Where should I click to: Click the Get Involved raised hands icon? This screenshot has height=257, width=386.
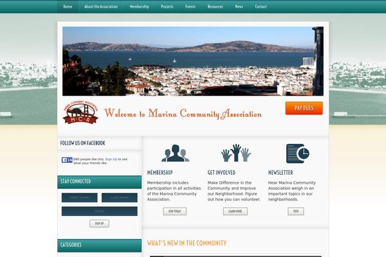point(236,153)
